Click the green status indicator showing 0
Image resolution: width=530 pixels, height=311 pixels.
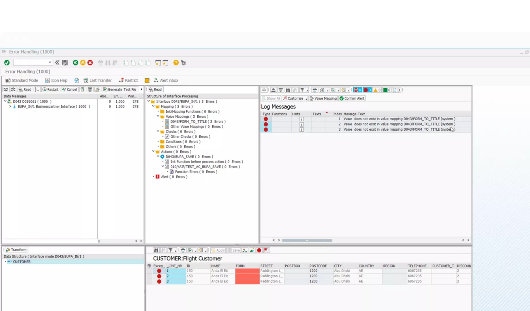(x=386, y=90)
